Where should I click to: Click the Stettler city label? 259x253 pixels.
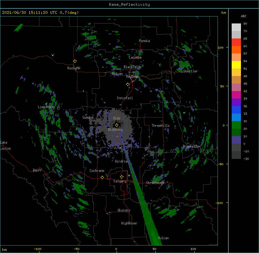point(190,71)
